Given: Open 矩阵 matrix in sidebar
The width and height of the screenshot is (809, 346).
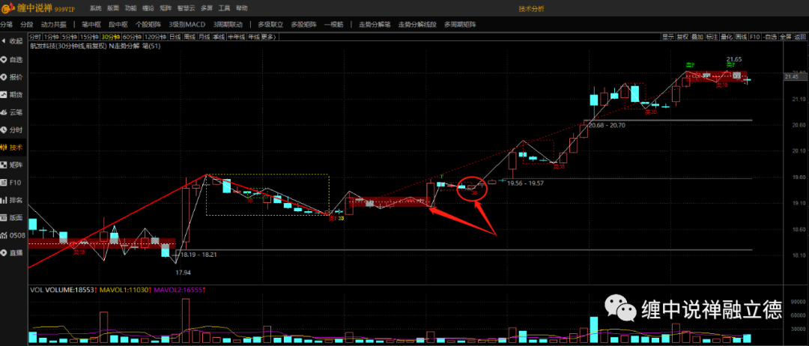Looking at the screenshot, I should coord(13,165).
